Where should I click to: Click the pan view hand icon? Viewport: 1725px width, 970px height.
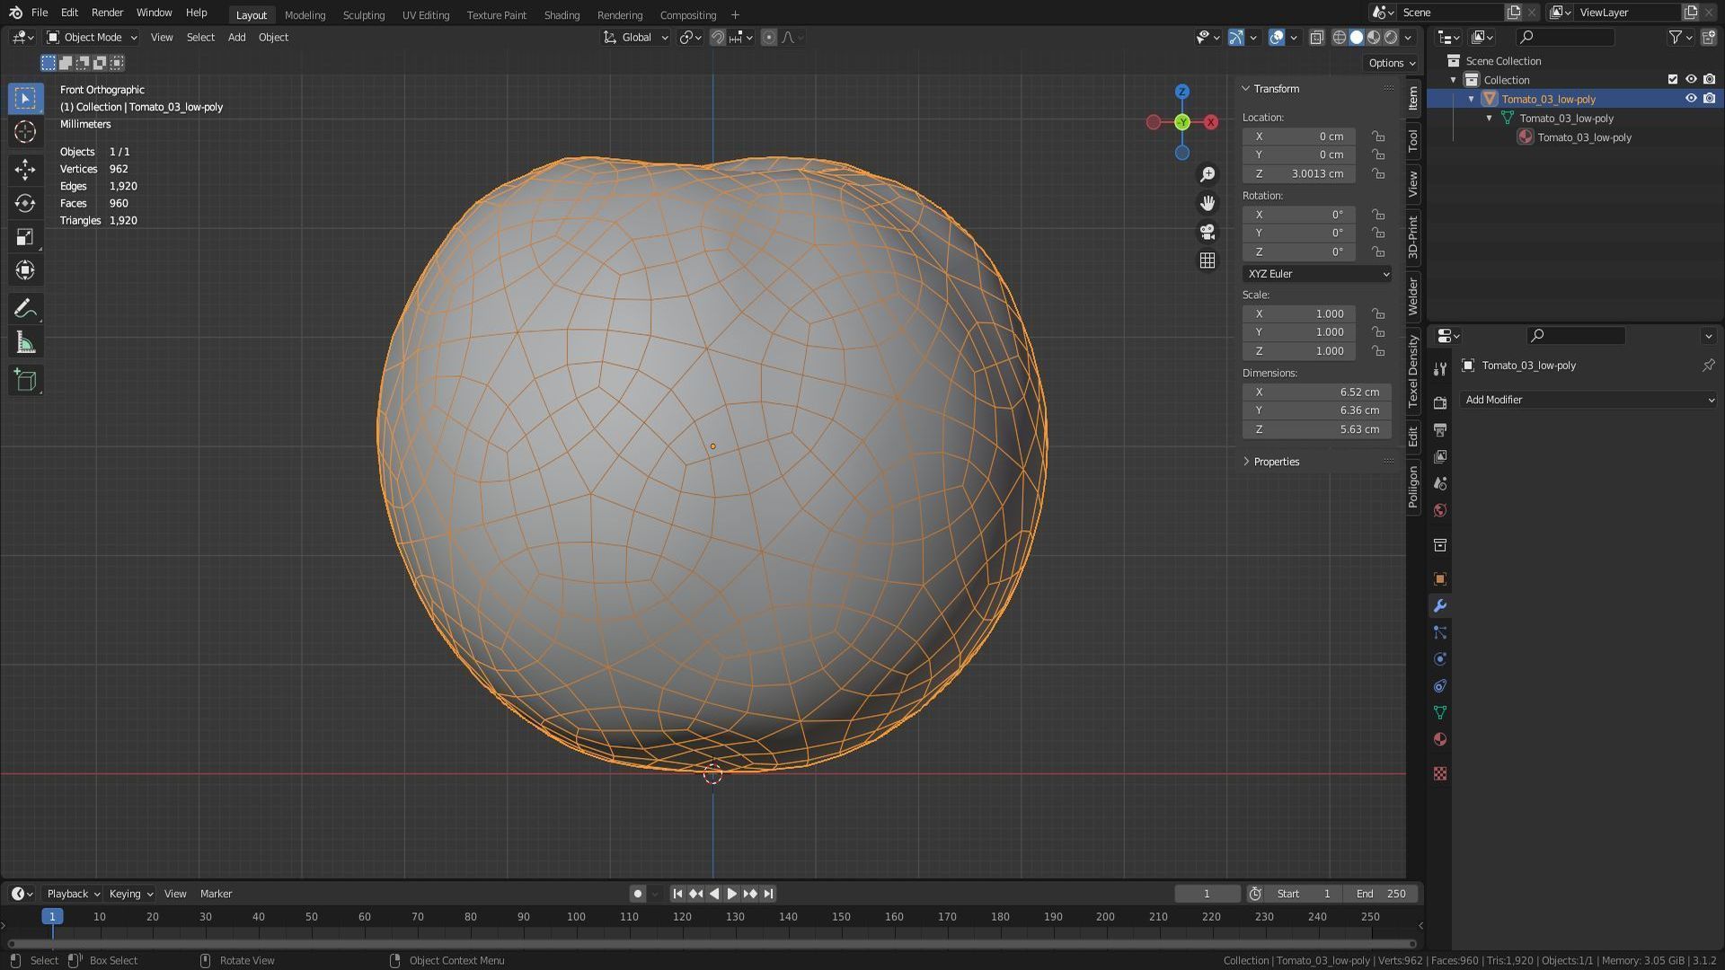click(x=1207, y=203)
